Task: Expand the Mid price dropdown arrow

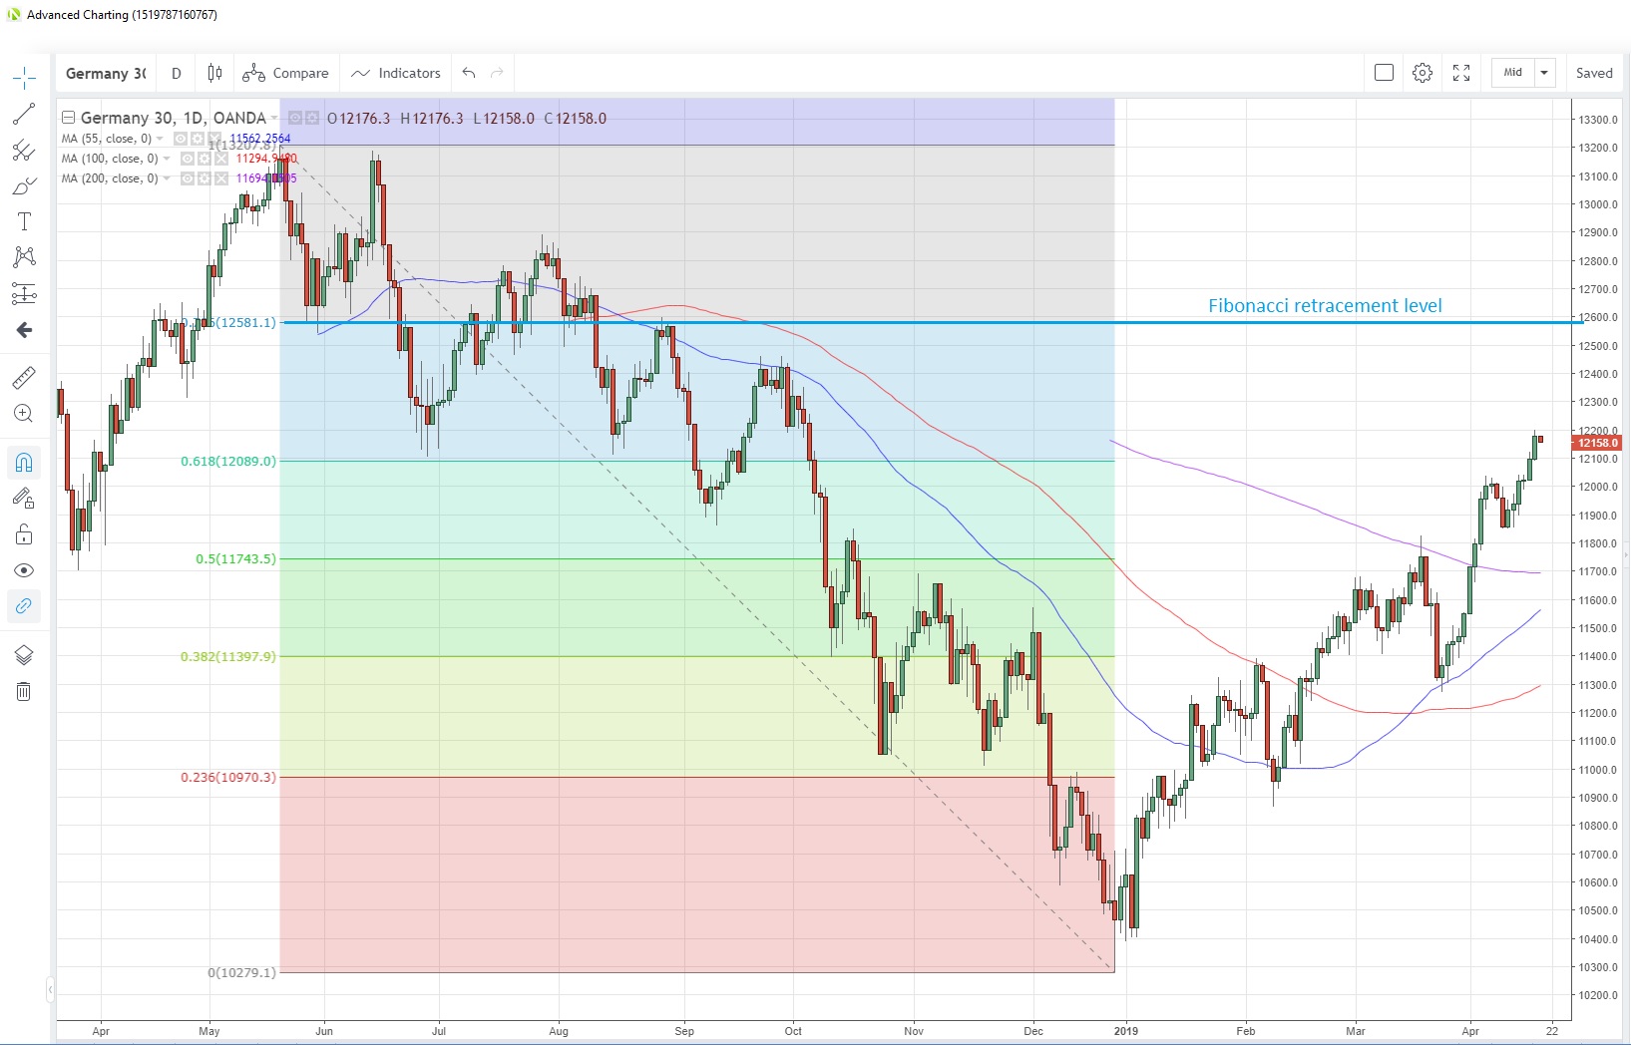Action: pos(1544,73)
